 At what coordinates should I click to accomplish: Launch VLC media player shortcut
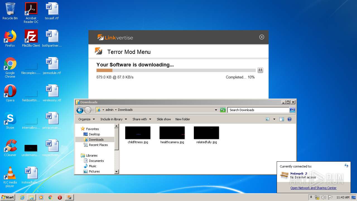[10, 177]
